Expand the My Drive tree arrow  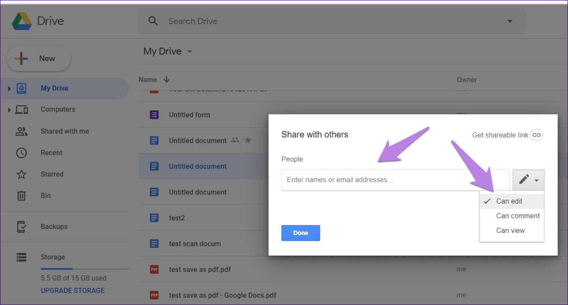9,89
